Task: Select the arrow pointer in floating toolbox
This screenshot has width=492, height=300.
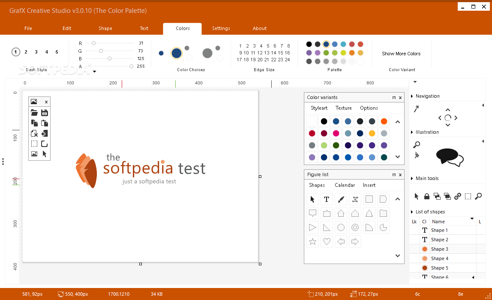Action: (x=45, y=154)
